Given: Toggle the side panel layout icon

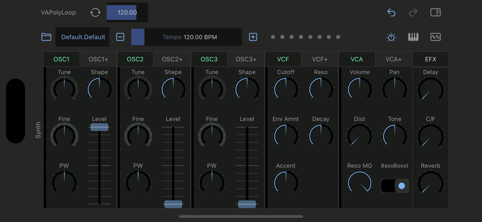Looking at the screenshot, I should pos(435,13).
